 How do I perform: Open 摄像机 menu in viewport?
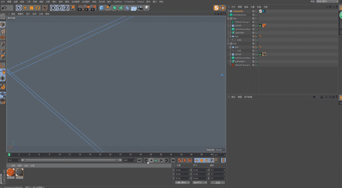click(21, 14)
